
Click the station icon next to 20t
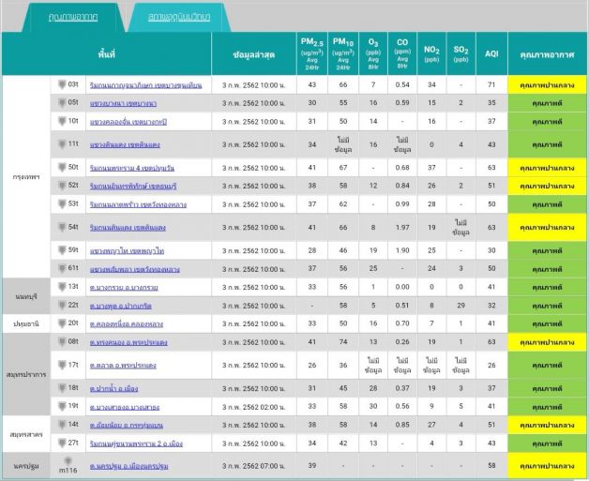pyautogui.click(x=63, y=322)
